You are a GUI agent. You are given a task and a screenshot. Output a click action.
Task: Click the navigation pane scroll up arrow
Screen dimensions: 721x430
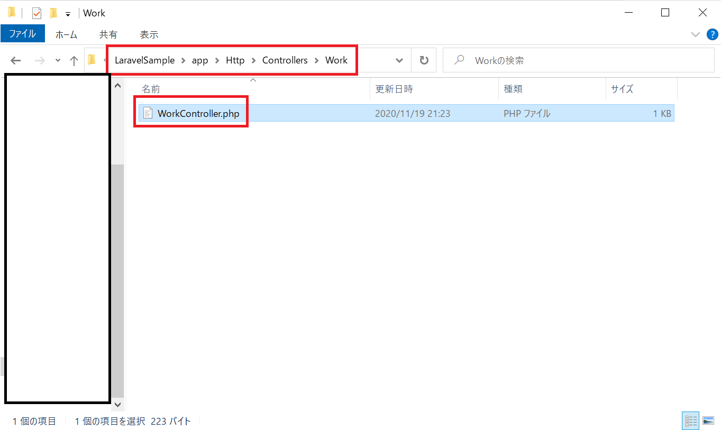click(117, 86)
